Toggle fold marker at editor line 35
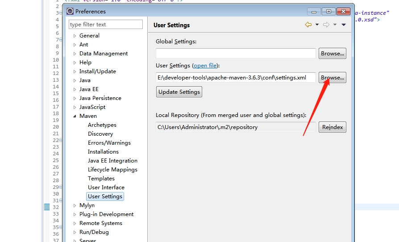Viewport: 399px width, 242px height. pos(61,227)
